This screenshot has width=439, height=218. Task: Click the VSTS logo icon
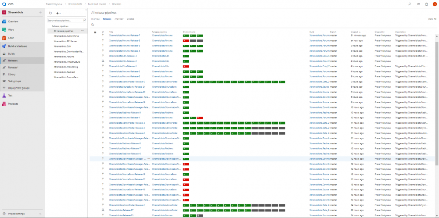(4, 4)
